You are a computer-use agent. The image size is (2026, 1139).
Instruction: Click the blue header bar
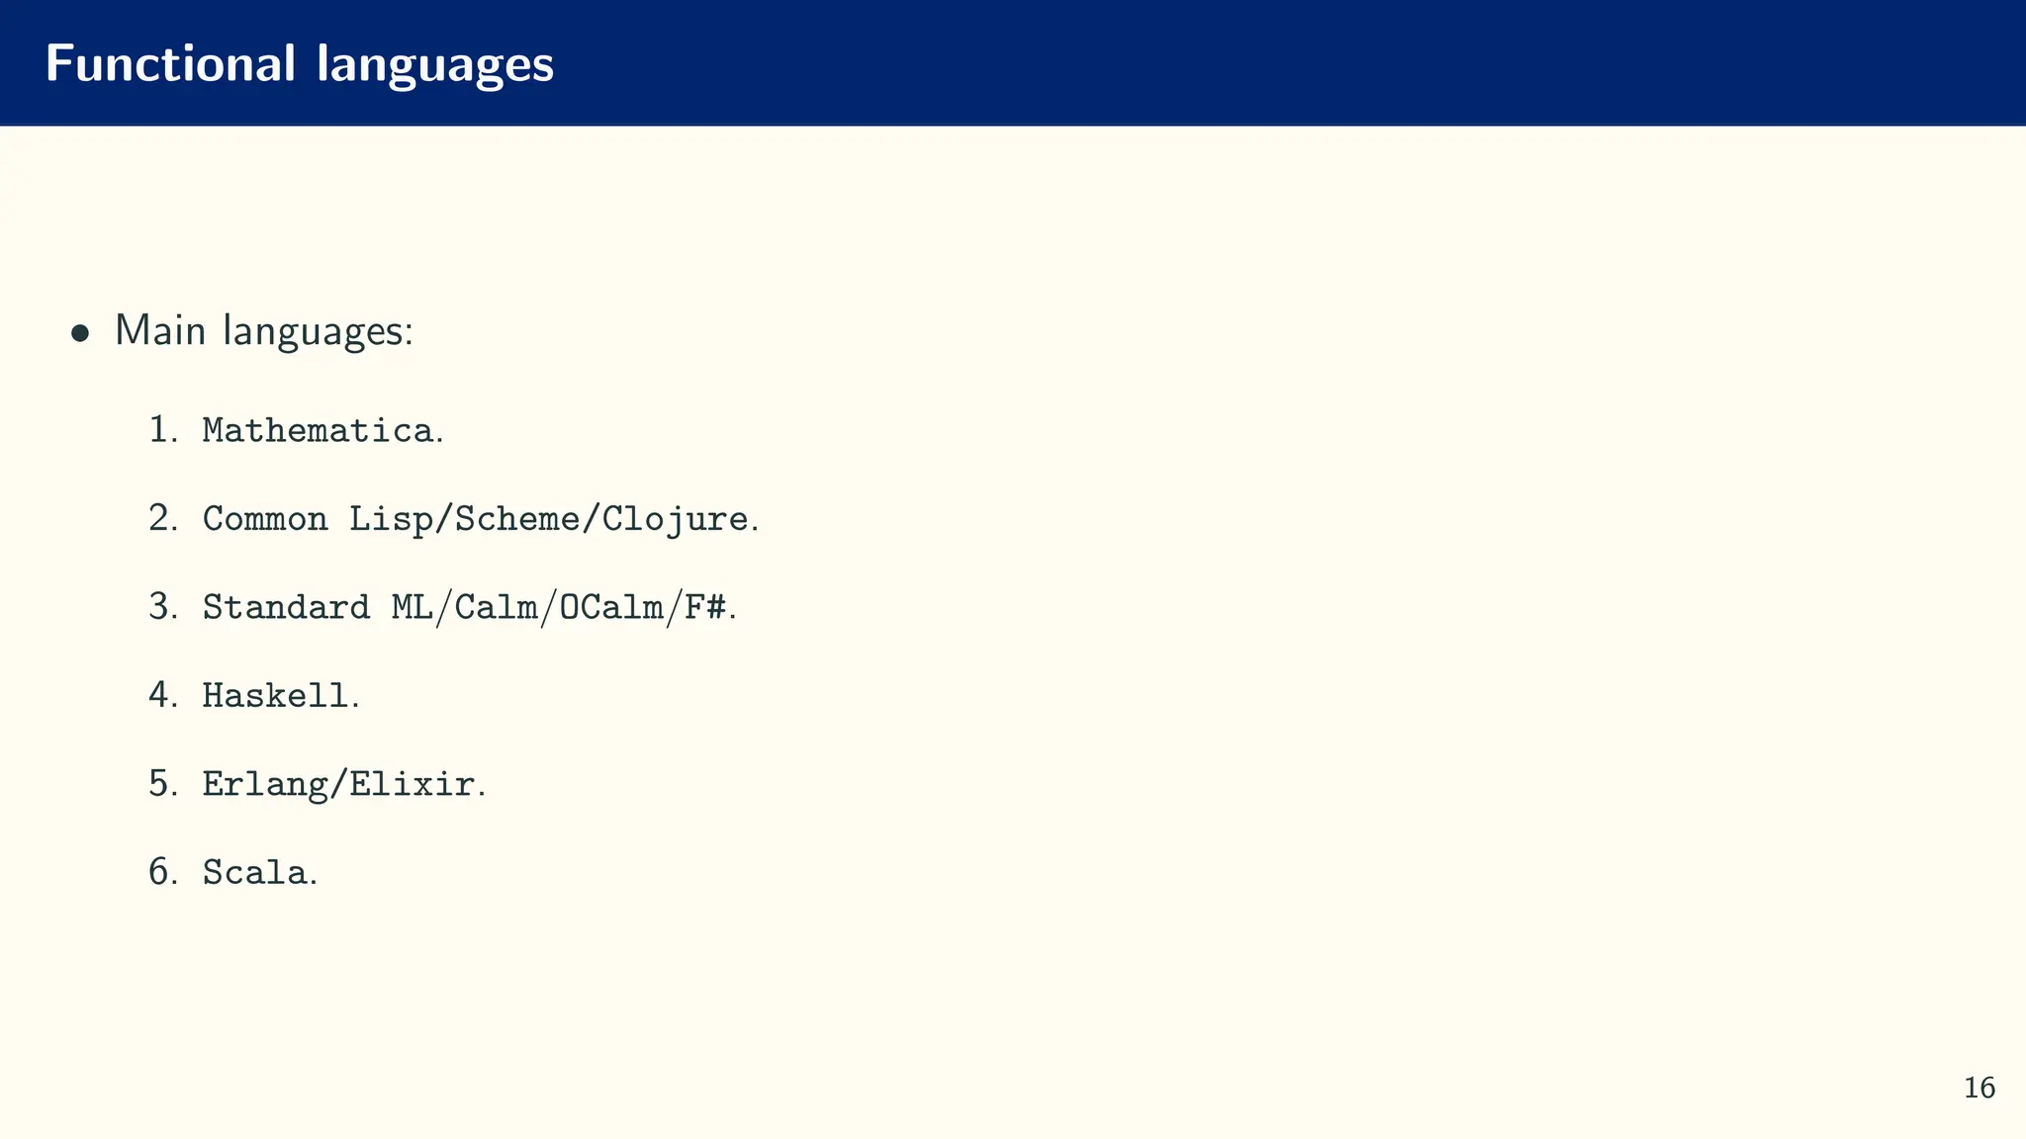pyautogui.click(x=1013, y=62)
